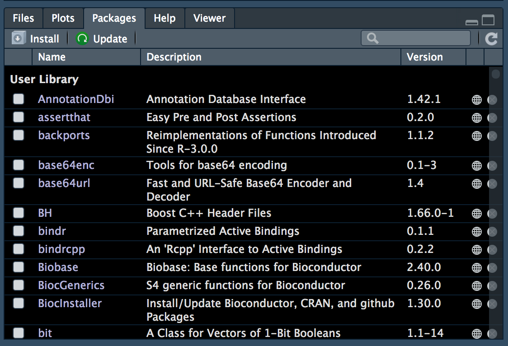Viewport: 508px width, 346px height.
Task: Enable the assertthat package checkbox
Action: 18,117
